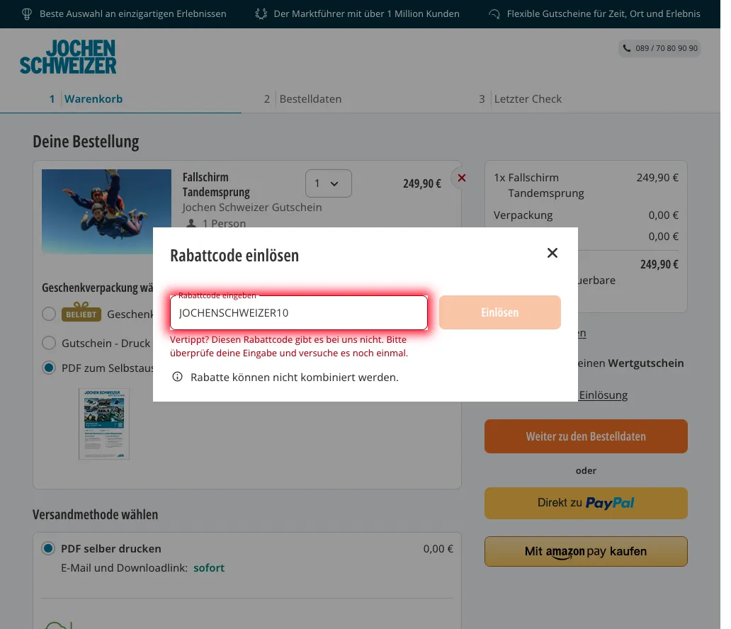Click the Versandmethode wählen heading
The image size is (731, 629).
pos(95,515)
